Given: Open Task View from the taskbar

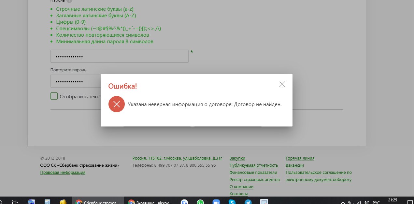Looking at the screenshot, I should (x=15, y=202).
